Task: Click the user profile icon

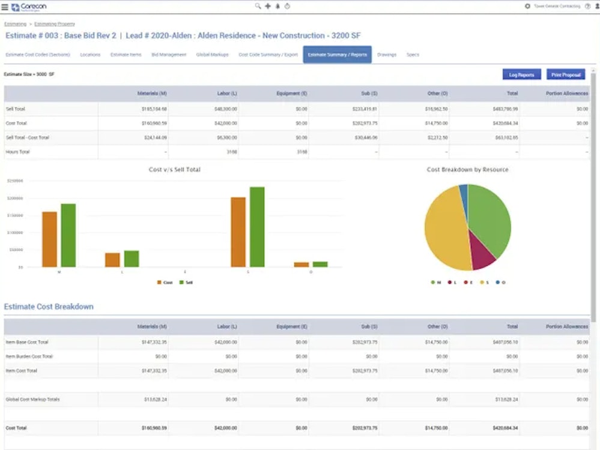Action: click(x=596, y=6)
